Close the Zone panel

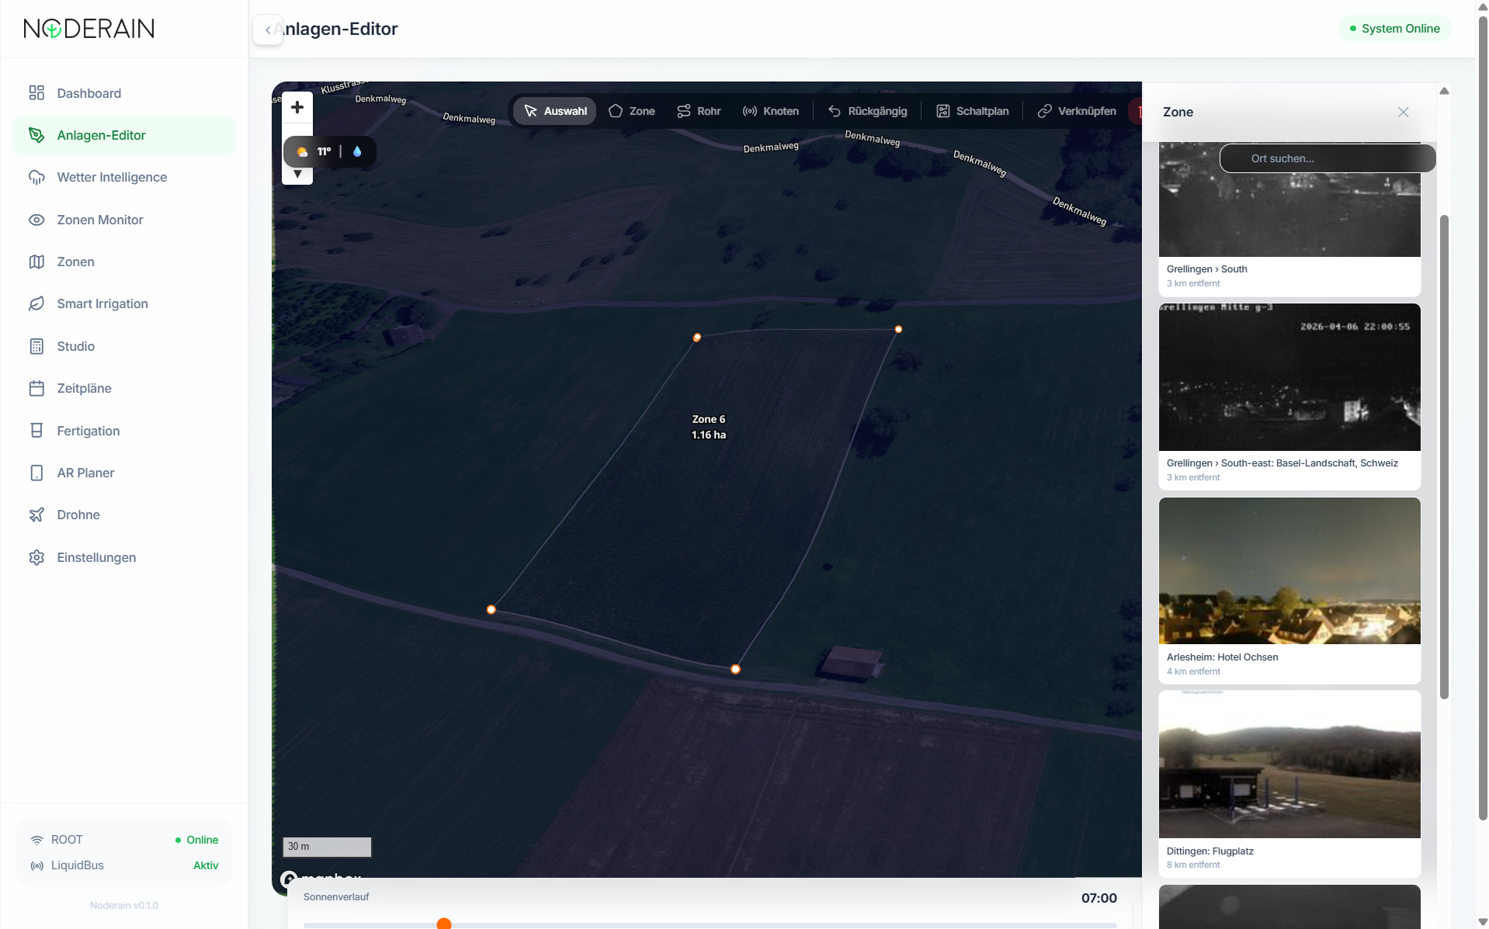coord(1403,113)
